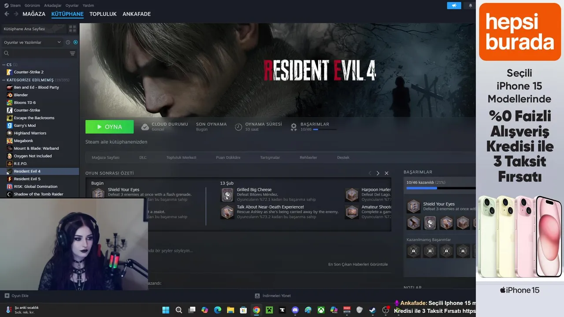This screenshot has height=317, width=564.
Task: Open the Counter-Strike 2 game icon
Action: point(10,72)
